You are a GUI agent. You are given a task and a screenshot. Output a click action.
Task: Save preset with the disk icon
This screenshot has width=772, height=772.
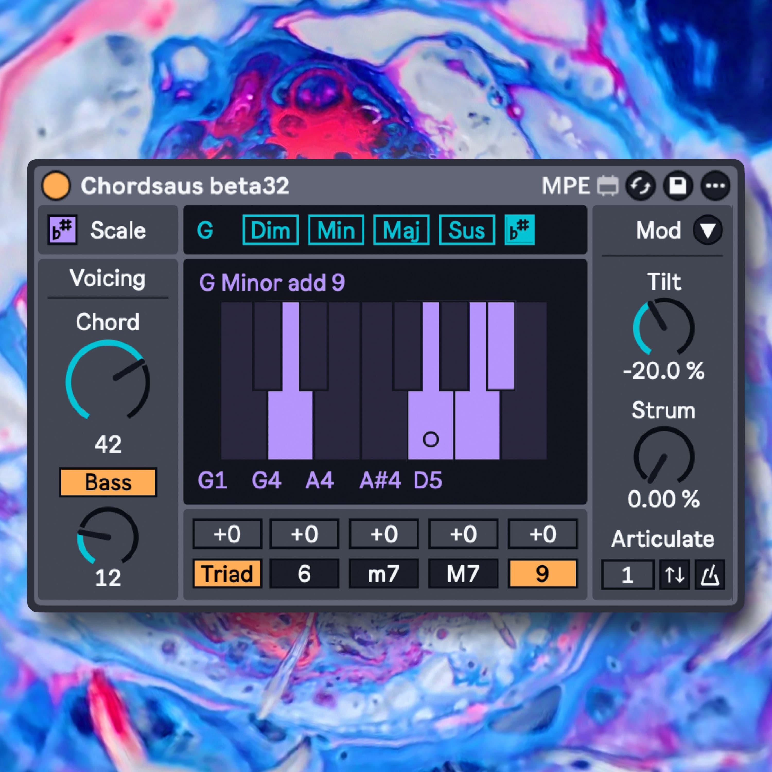(x=678, y=186)
